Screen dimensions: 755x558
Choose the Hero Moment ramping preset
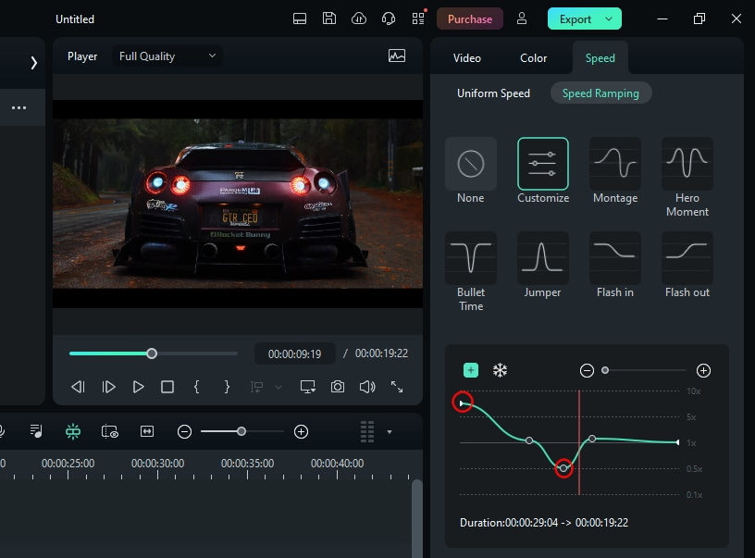687,164
